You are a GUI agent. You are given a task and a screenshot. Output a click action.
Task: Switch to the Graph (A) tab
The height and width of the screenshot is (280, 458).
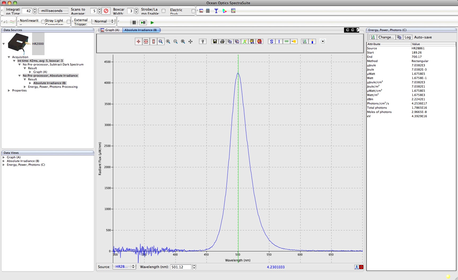click(110, 30)
